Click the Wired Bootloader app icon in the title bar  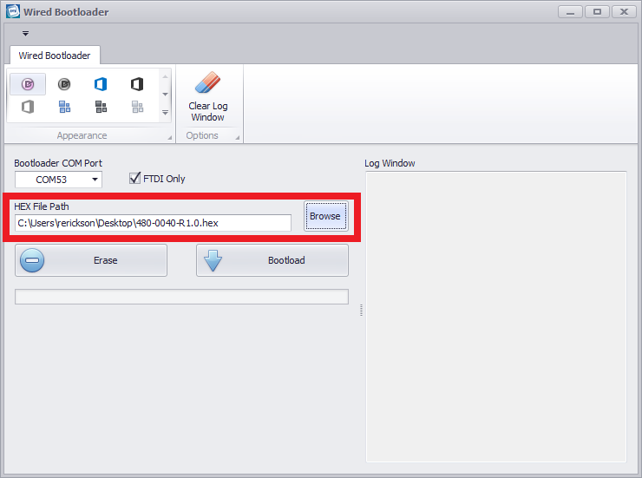[x=13, y=11]
